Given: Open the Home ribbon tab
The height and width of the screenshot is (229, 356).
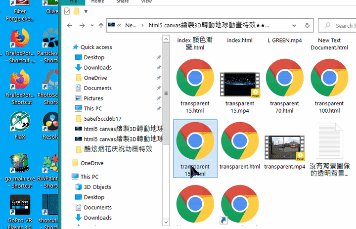Looking at the screenshot, I should (x=97, y=1).
